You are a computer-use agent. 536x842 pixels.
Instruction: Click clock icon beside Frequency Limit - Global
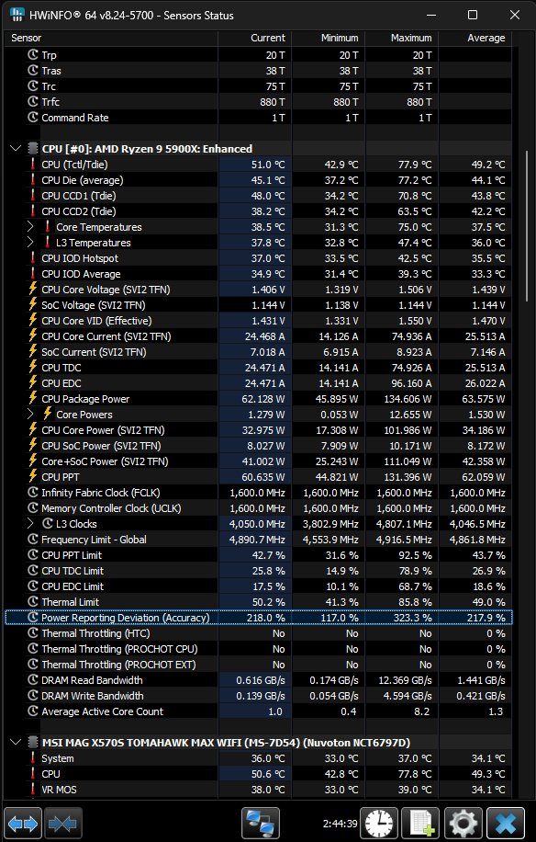tap(33, 540)
